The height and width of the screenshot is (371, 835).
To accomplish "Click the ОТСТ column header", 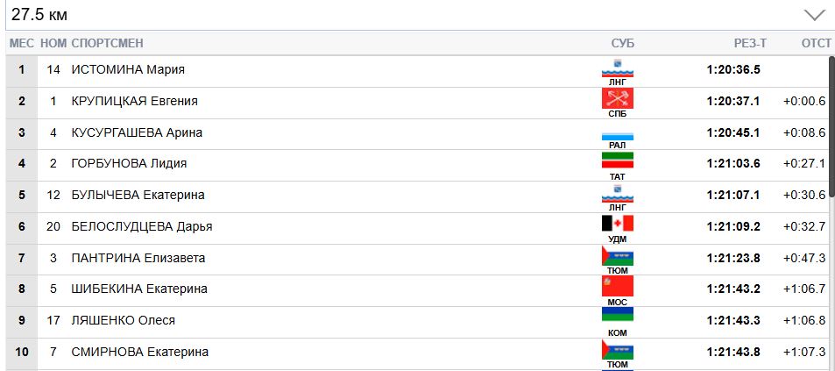I will [x=816, y=43].
